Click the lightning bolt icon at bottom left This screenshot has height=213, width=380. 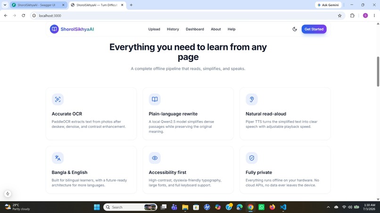click(8, 194)
